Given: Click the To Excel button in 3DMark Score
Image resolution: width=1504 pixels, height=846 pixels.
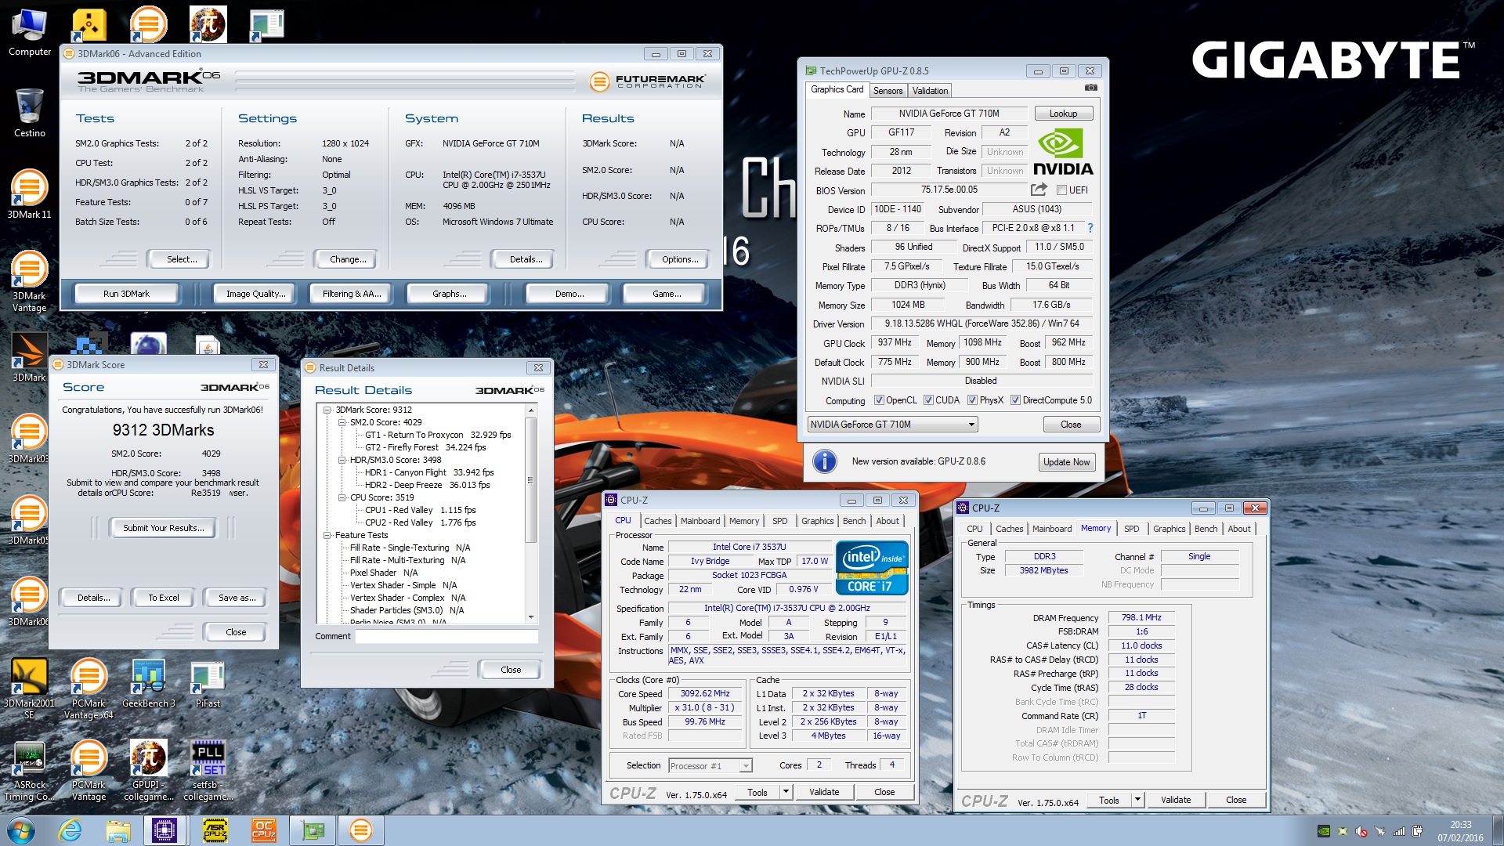Looking at the screenshot, I should 164,598.
